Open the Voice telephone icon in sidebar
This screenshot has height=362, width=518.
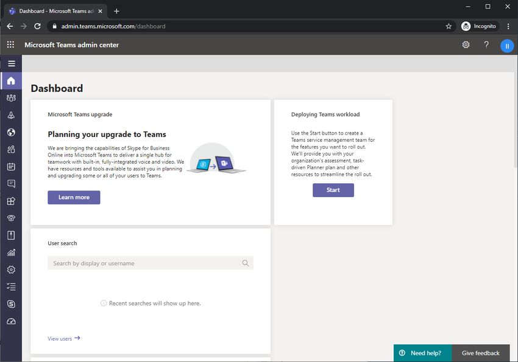pos(11,218)
